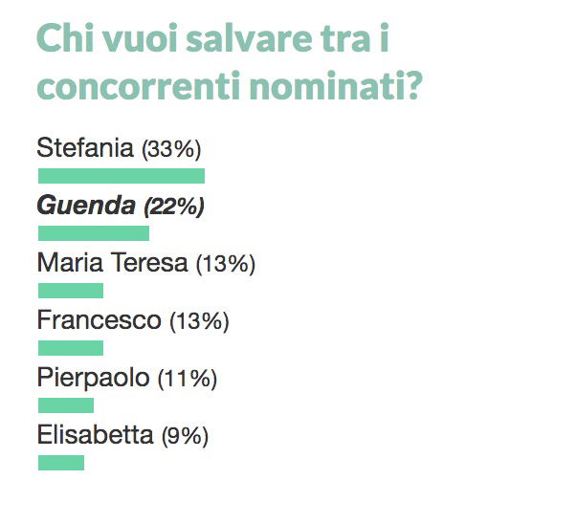This screenshot has width=576, height=524.
Task: Click the 22% percentage next to Guenda
Action: (174, 207)
